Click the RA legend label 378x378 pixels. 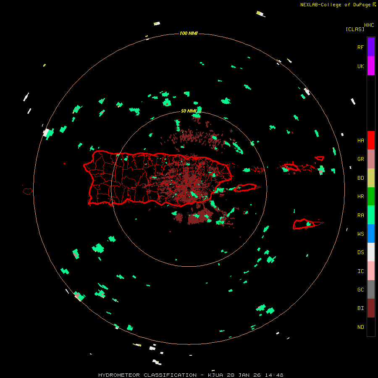(360, 215)
